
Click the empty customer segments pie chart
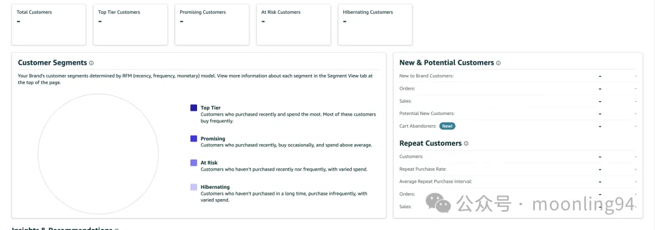(98, 154)
